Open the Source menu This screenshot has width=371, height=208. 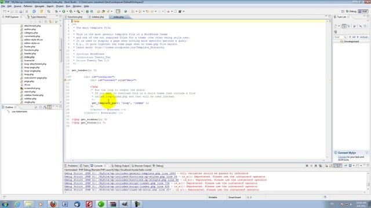click(x=17, y=6)
